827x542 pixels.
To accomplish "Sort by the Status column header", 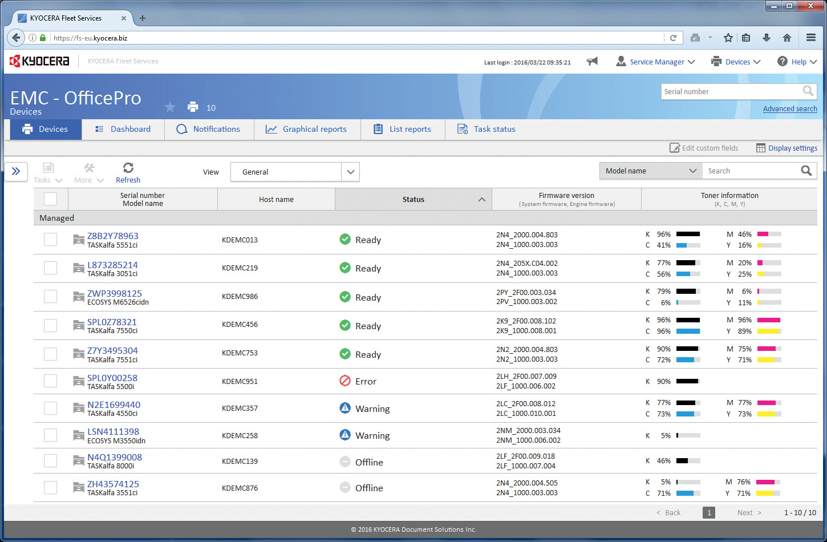I will [x=413, y=199].
